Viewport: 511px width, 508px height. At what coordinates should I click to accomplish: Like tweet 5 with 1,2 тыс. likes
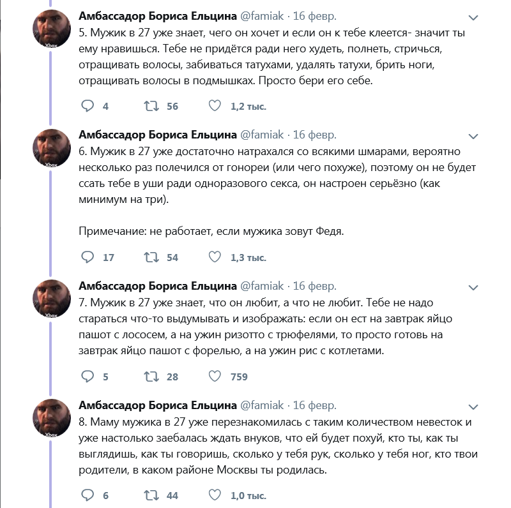click(215, 106)
